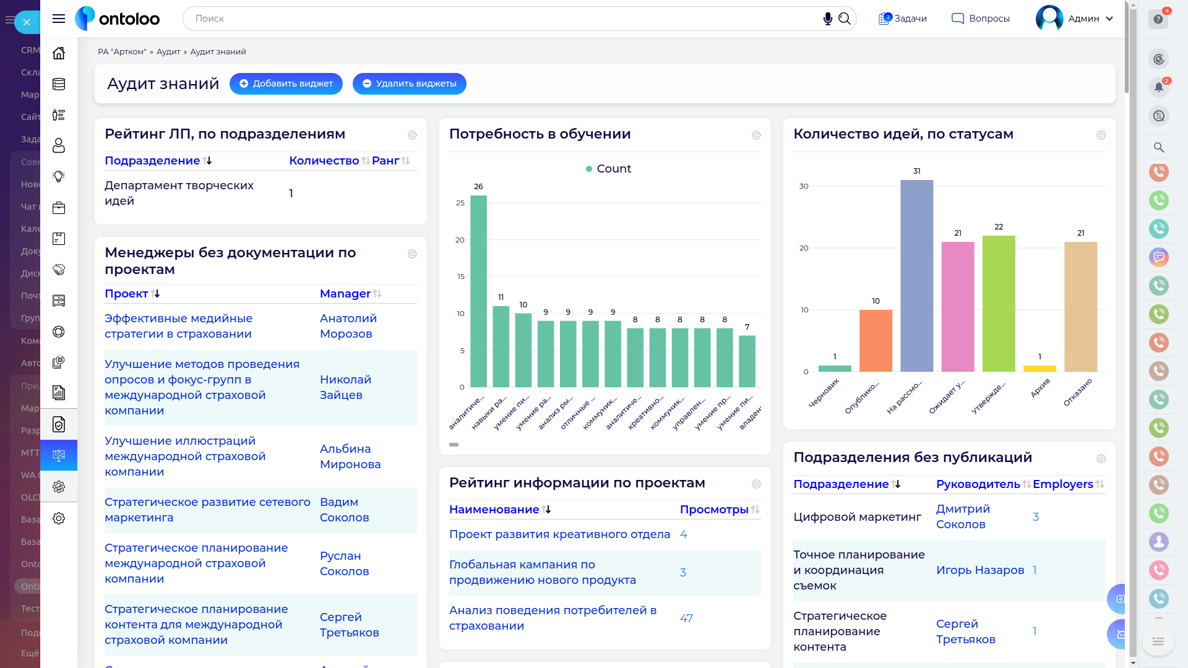The width and height of the screenshot is (1188, 668).
Task: Click the tall blue На рассмотрении bar
Action: tap(916, 275)
